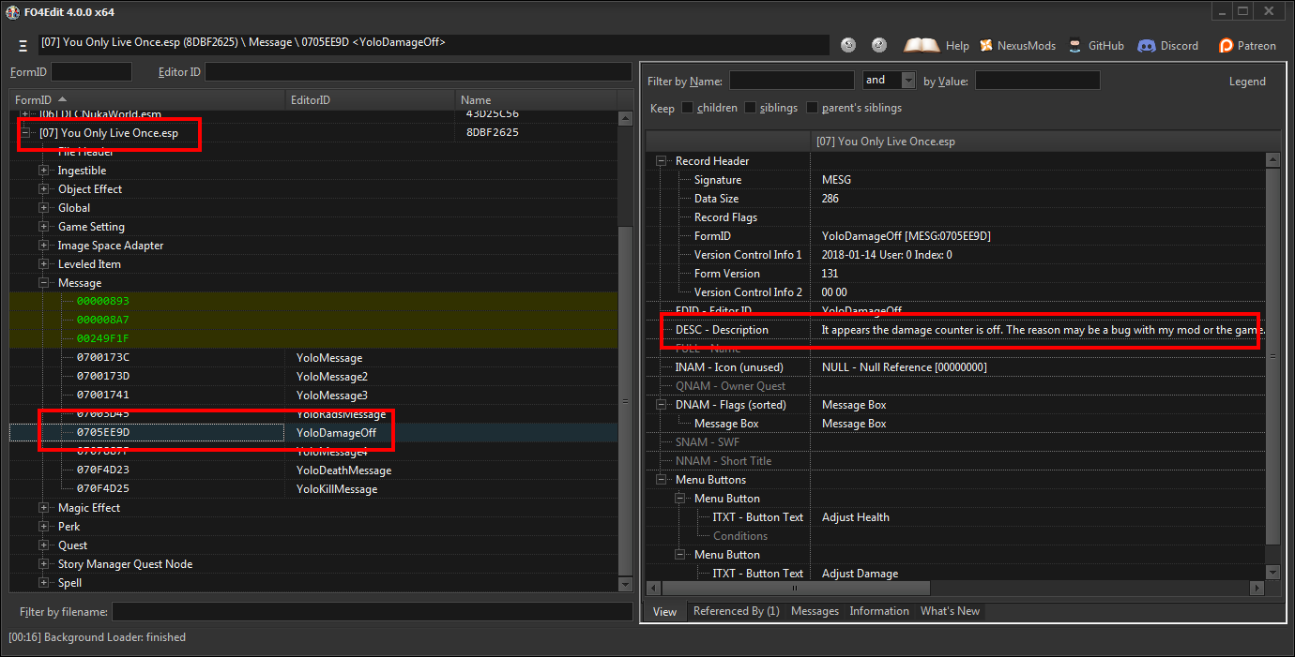Navigate forward with the right navigation arrow icon
The width and height of the screenshot is (1295, 657).
point(878,44)
